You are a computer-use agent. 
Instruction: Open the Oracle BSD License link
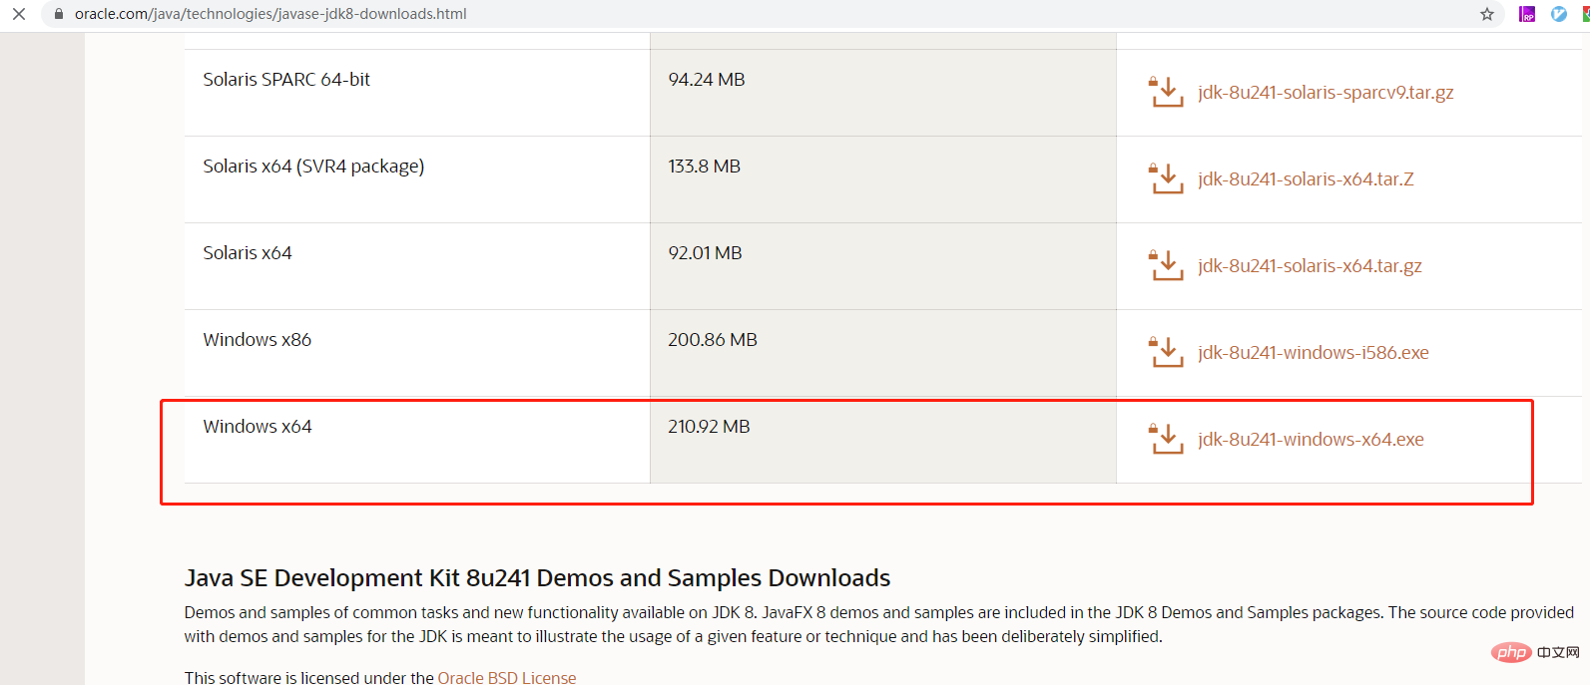click(507, 677)
